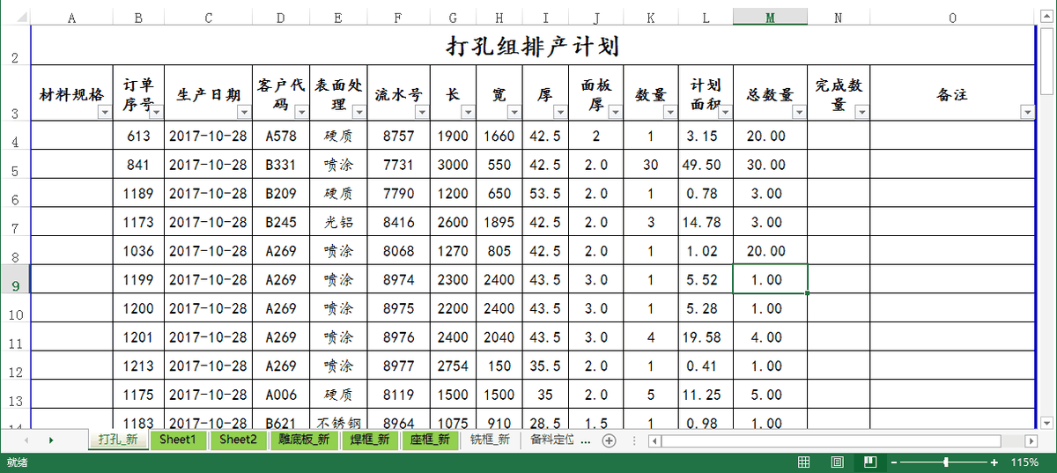
Task: Click customer code cell B331
Action: pos(281,165)
